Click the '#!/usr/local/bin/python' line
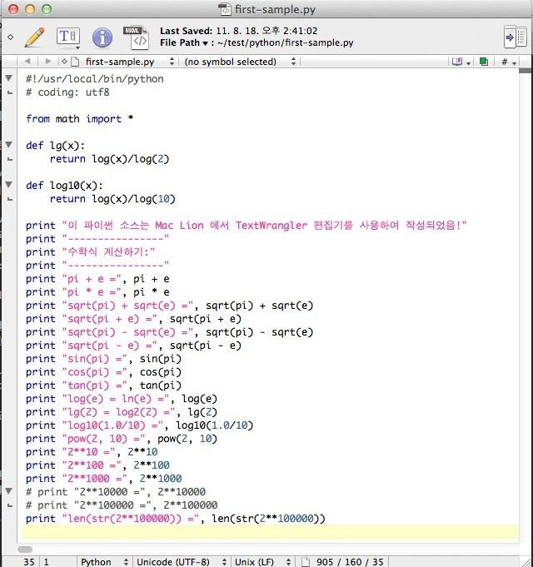The width and height of the screenshot is (533, 567). [x=94, y=79]
